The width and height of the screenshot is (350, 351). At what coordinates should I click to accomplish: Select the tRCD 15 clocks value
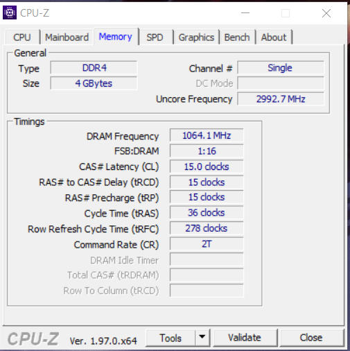tap(207, 182)
